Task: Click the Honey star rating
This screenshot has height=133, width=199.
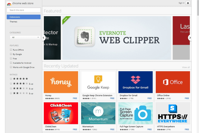Action: point(49,99)
